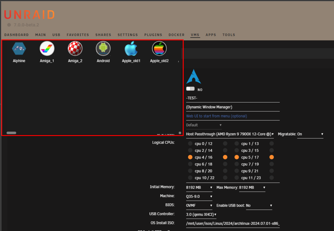Viewport: 334px width, 231px height.
Task: Click the UNRAID logo
Action: coord(29,15)
